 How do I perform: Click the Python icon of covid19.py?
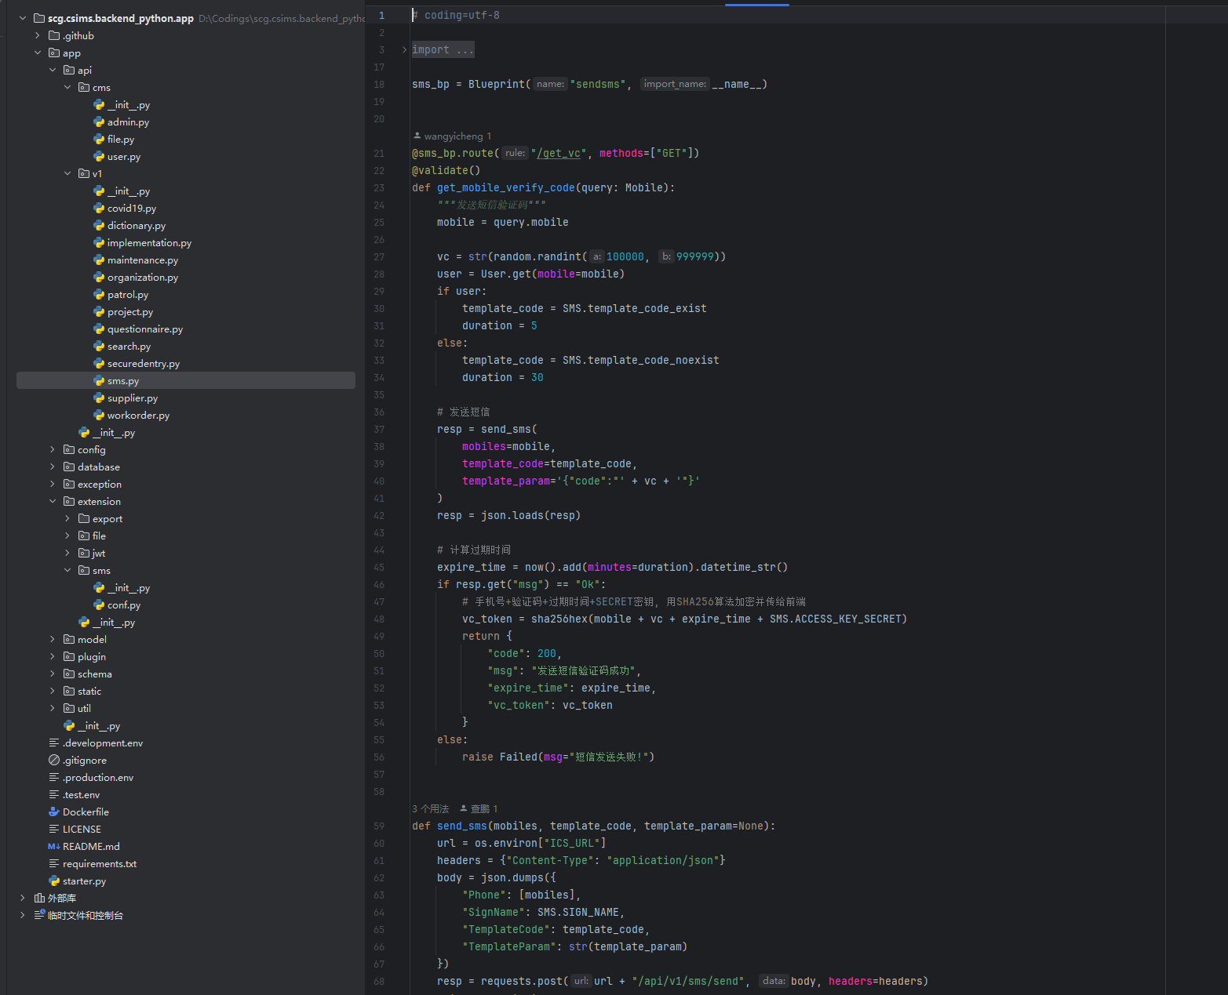99,208
